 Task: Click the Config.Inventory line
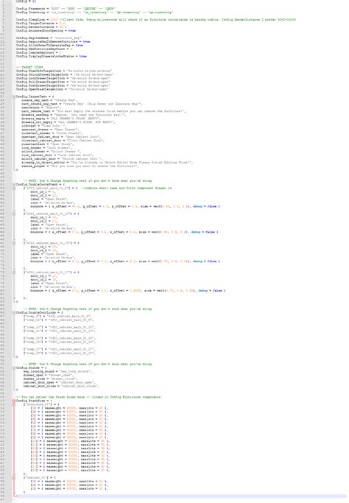click(x=94, y=13)
